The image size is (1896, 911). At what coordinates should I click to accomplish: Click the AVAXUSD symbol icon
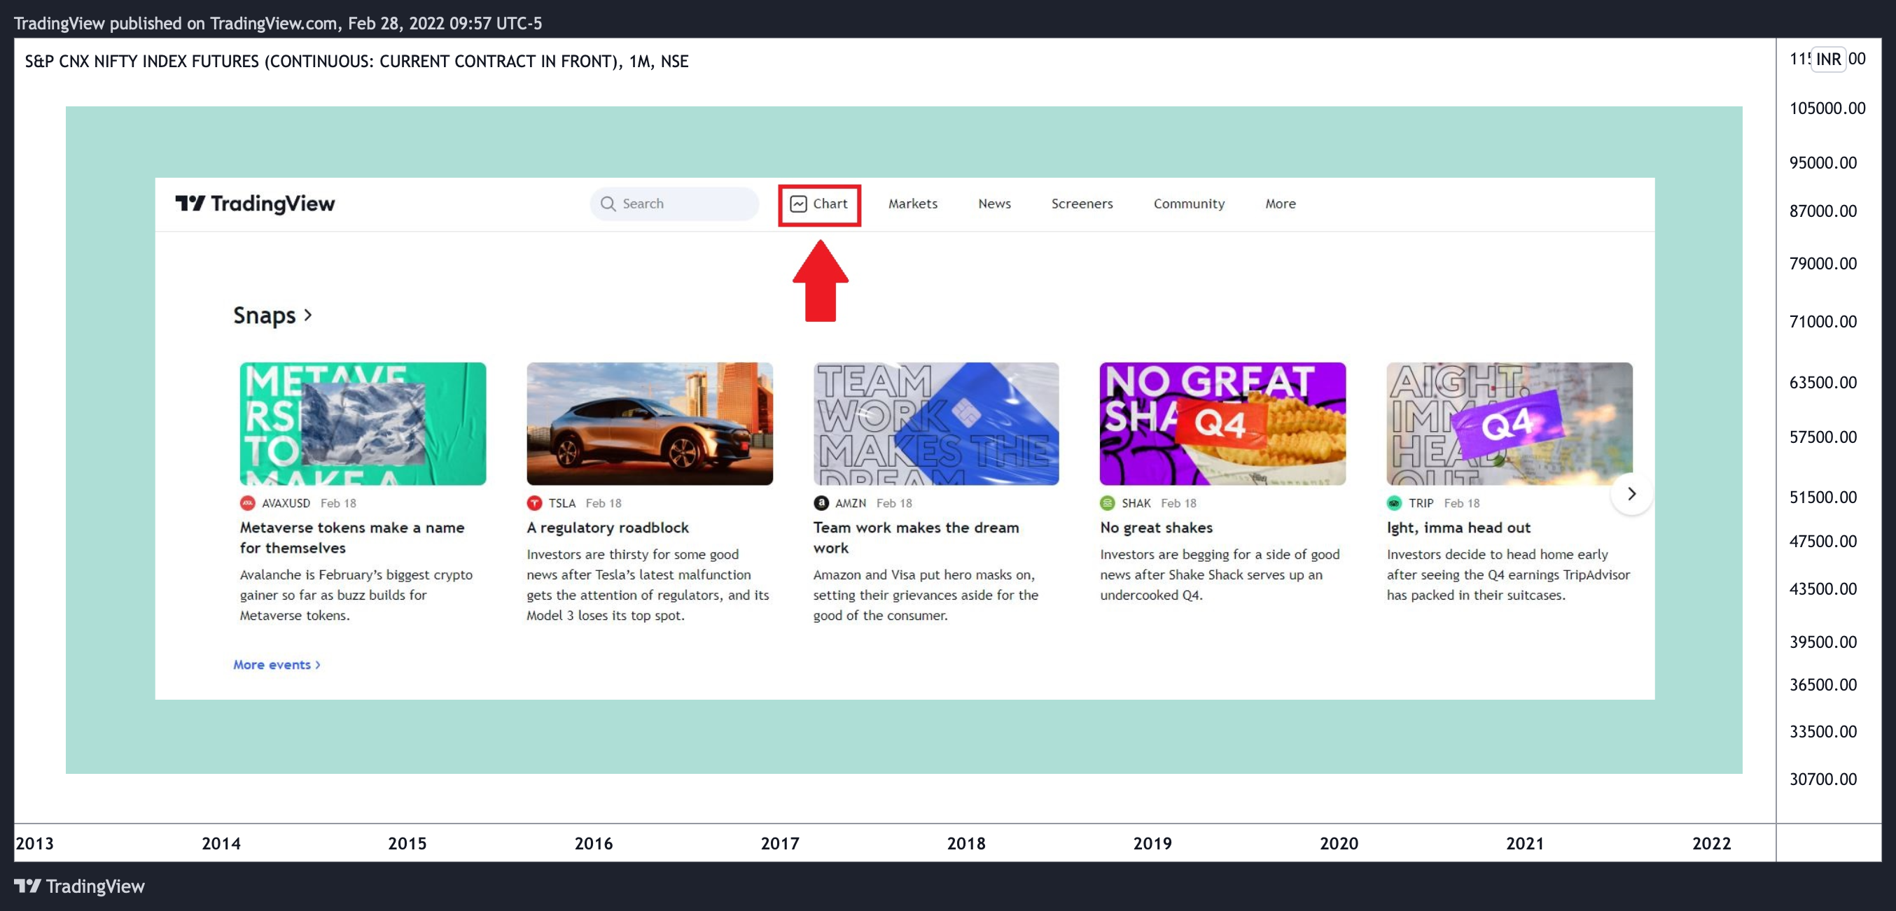pyautogui.click(x=247, y=503)
